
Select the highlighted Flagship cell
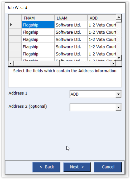[38, 25]
